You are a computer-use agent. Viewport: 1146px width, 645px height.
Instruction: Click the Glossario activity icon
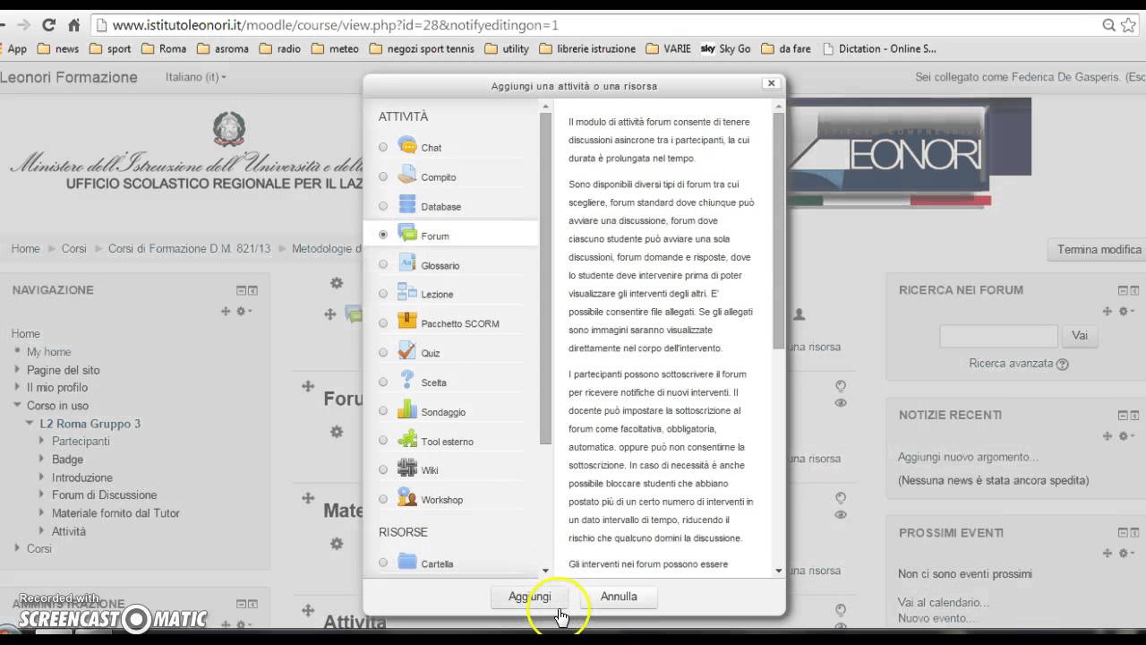click(x=407, y=264)
